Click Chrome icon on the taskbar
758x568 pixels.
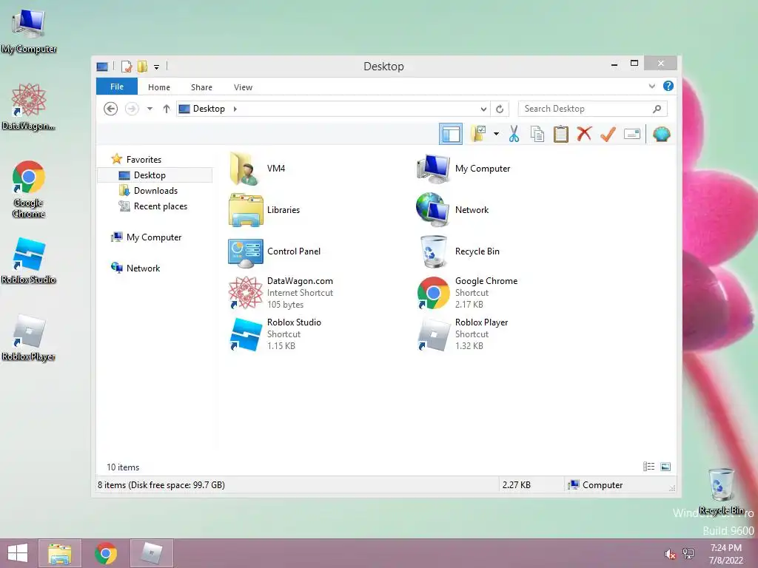106,553
